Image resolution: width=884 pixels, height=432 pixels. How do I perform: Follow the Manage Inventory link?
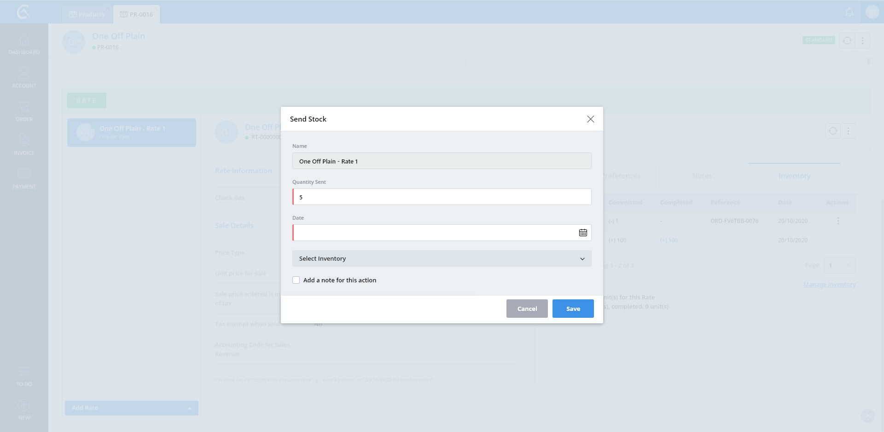coord(829,285)
